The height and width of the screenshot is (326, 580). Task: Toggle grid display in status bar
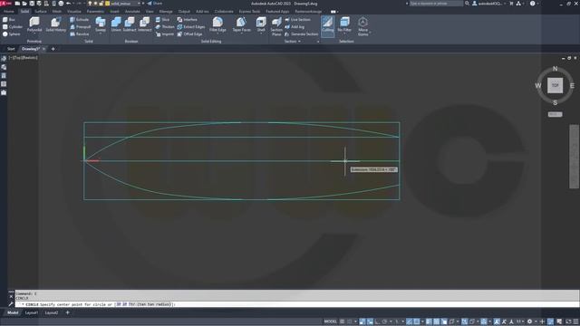point(343,321)
